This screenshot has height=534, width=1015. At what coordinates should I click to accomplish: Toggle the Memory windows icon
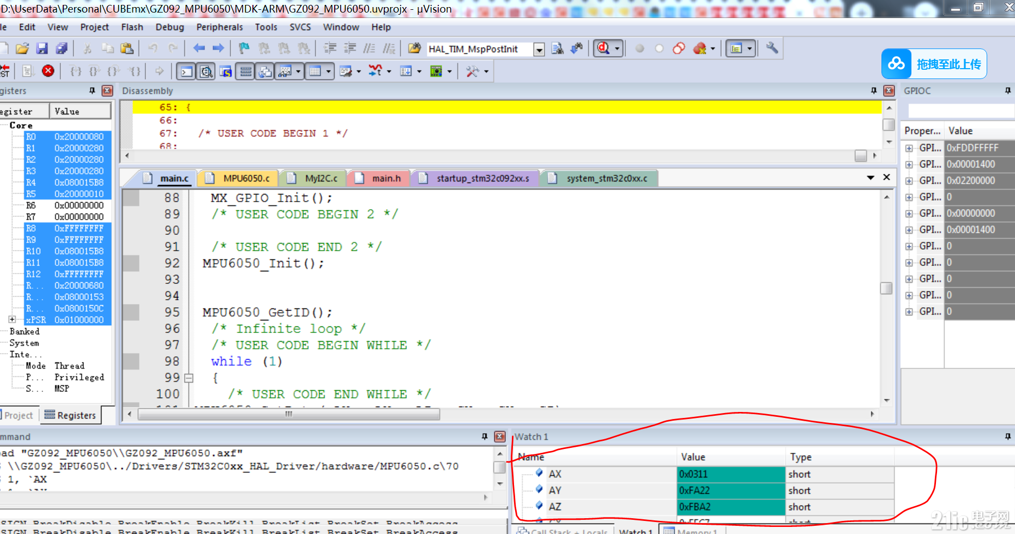click(315, 71)
